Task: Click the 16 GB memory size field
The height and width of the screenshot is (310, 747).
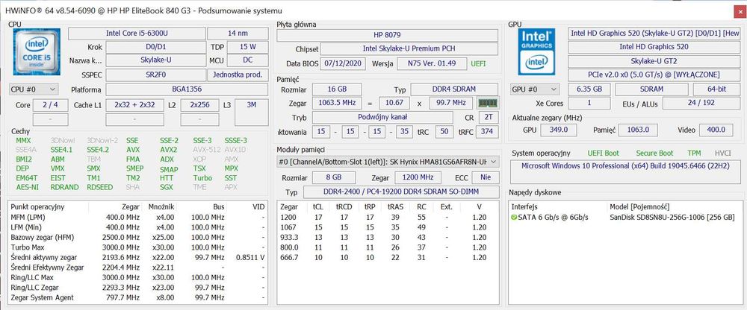Action: click(x=337, y=89)
